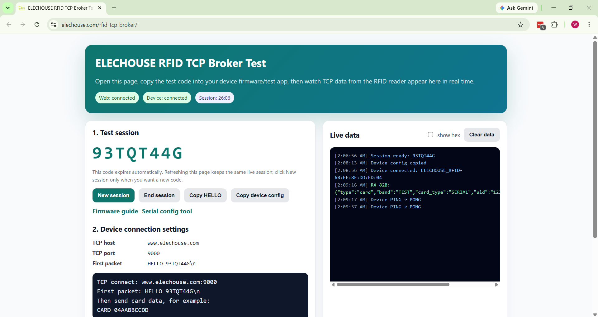The image size is (598, 317).
Task: Click the 2:09:17 AM Device PING log line
Action: pyautogui.click(x=378, y=200)
